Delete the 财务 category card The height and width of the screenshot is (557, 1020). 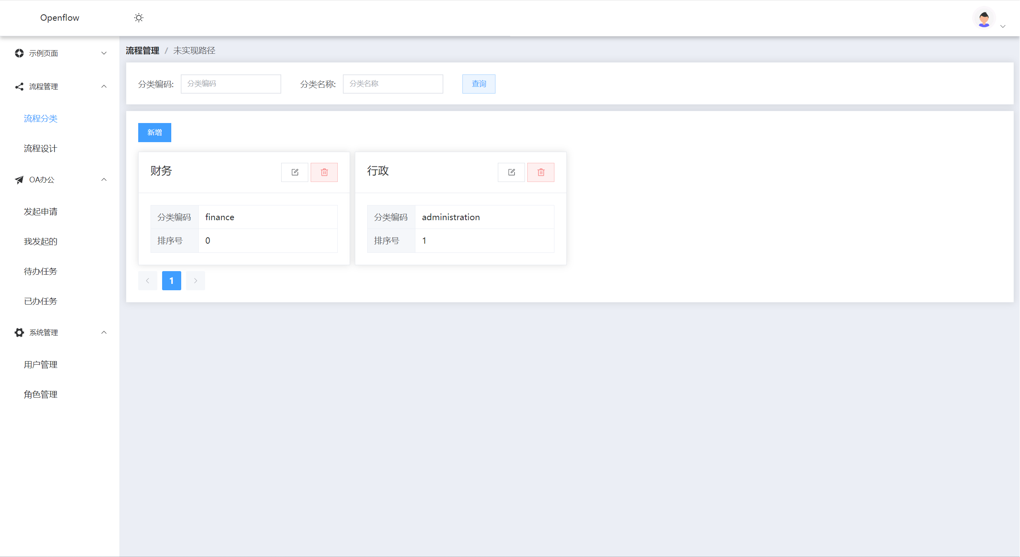[x=324, y=172]
